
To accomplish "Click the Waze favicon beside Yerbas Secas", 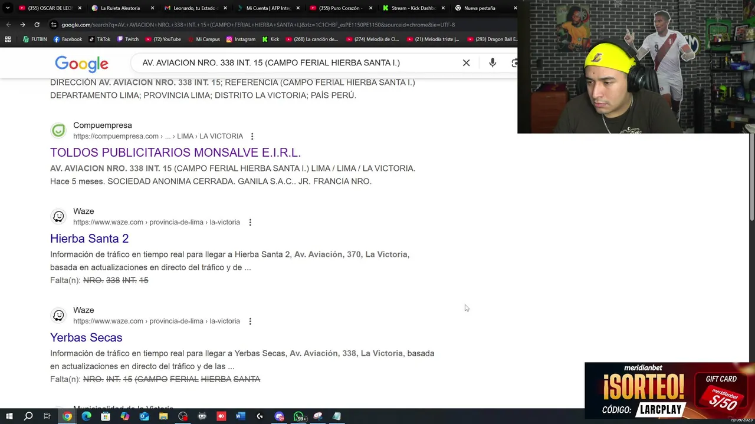I will pyautogui.click(x=58, y=315).
